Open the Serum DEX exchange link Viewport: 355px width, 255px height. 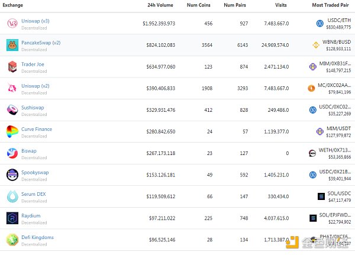pyautogui.click(x=34, y=194)
